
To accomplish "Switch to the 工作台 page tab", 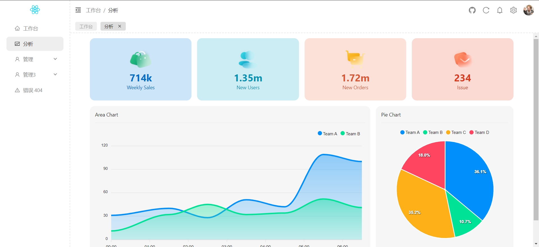I will 86,26.
